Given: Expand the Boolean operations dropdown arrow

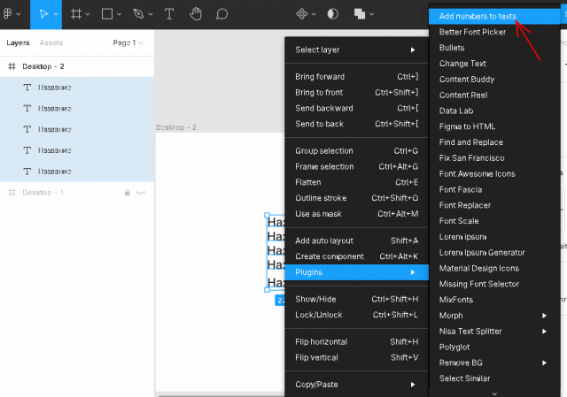Looking at the screenshot, I should [372, 14].
